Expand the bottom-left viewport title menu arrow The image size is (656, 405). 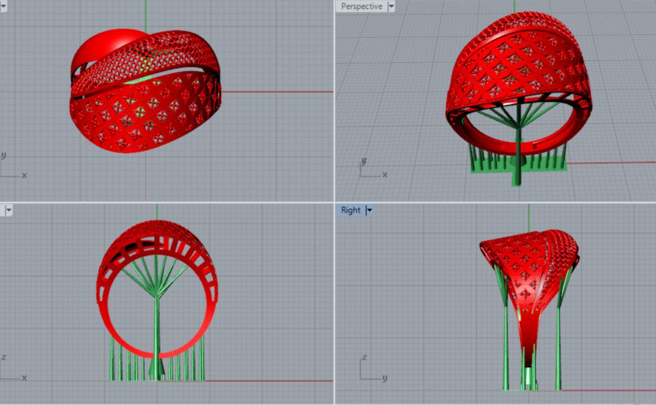pos(8,210)
